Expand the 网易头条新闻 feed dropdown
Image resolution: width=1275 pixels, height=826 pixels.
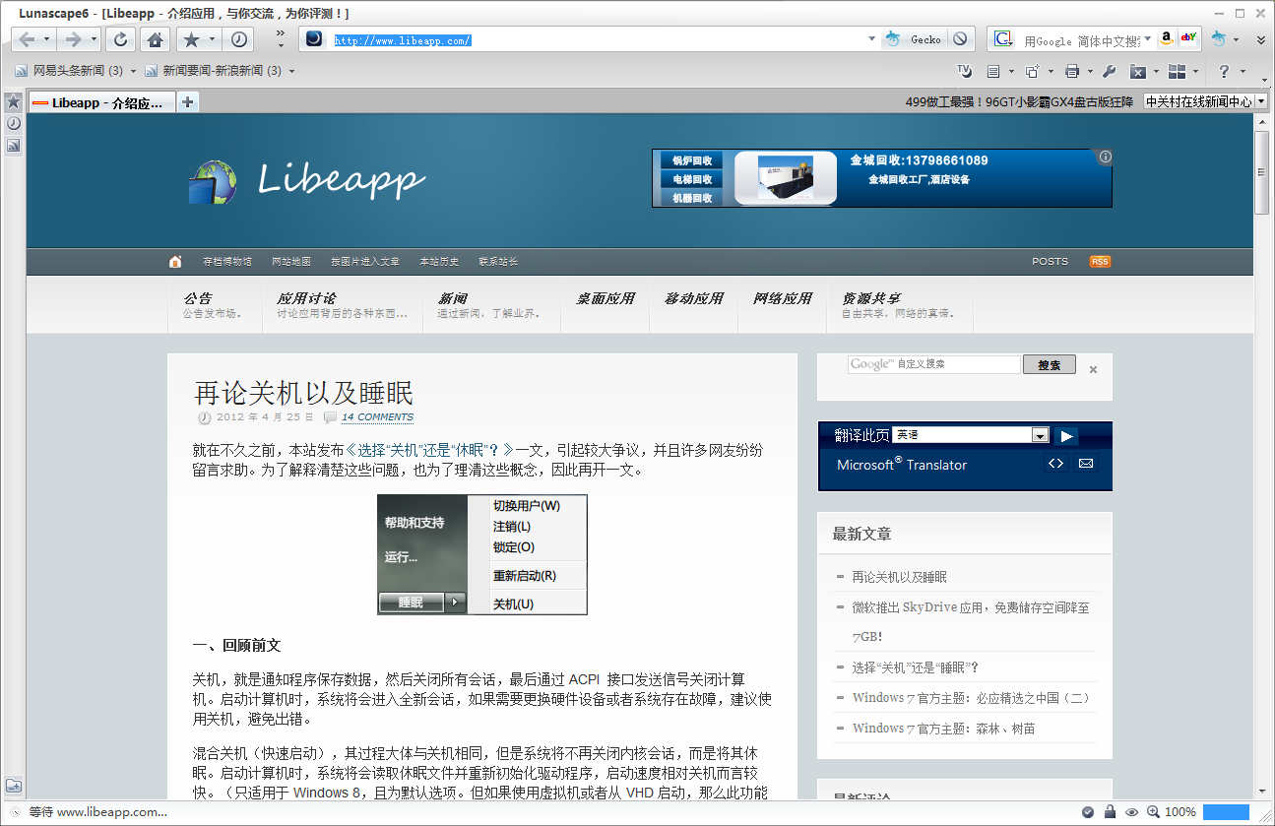pos(131,71)
